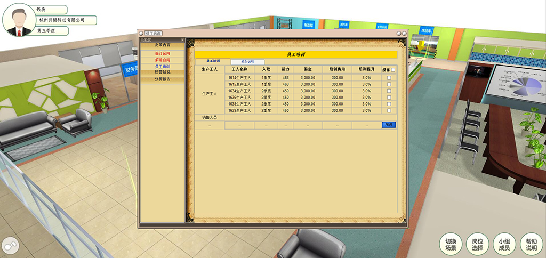Select the checkbox for 1636生产工人

[389, 98]
